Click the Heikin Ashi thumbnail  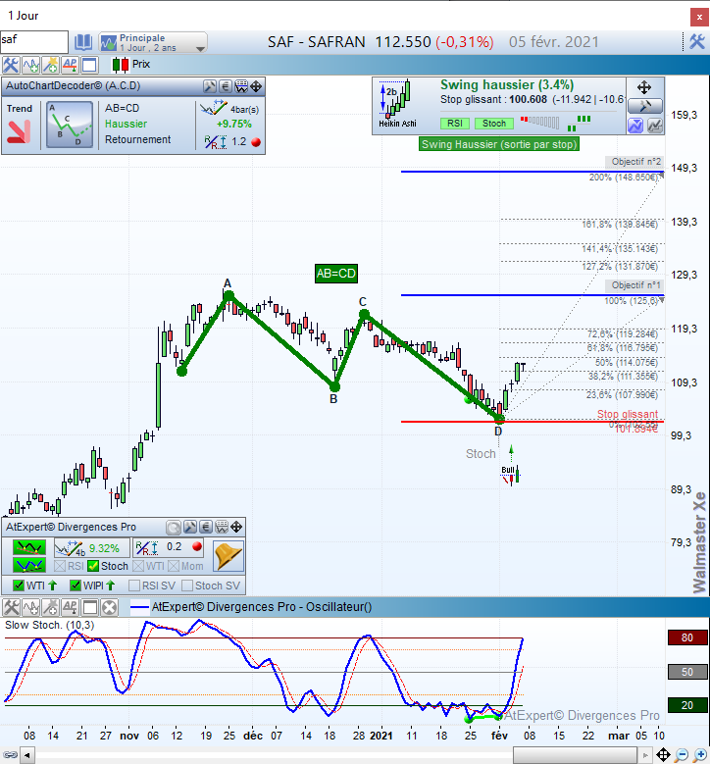point(397,104)
